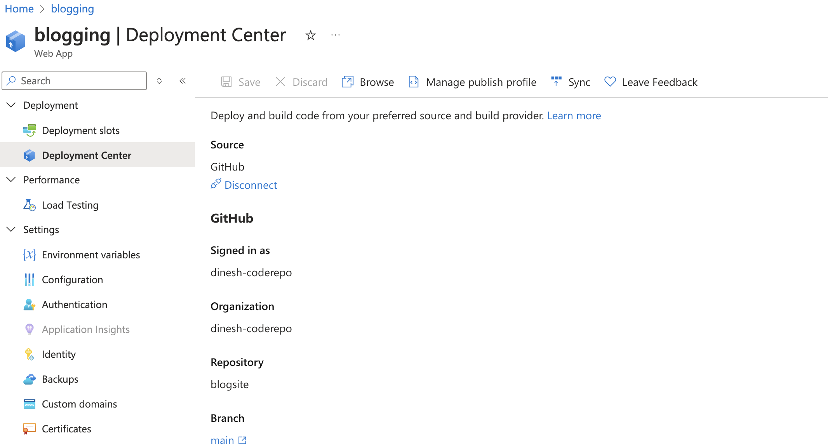
Task: Focus the sidebar Search input field
Action: coord(74,80)
